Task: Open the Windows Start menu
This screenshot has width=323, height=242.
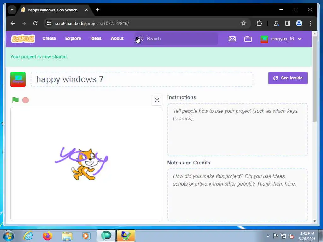Action: (9, 236)
